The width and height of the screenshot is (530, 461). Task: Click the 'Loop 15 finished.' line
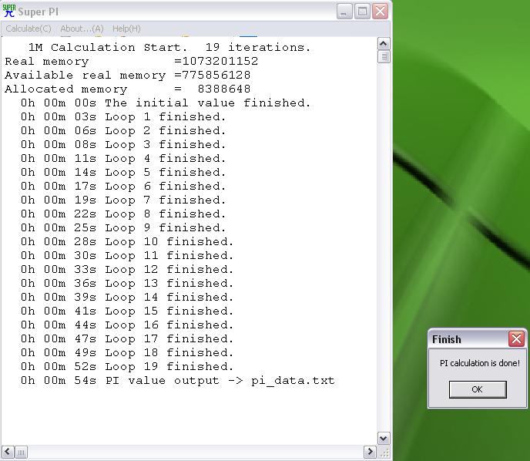127,311
